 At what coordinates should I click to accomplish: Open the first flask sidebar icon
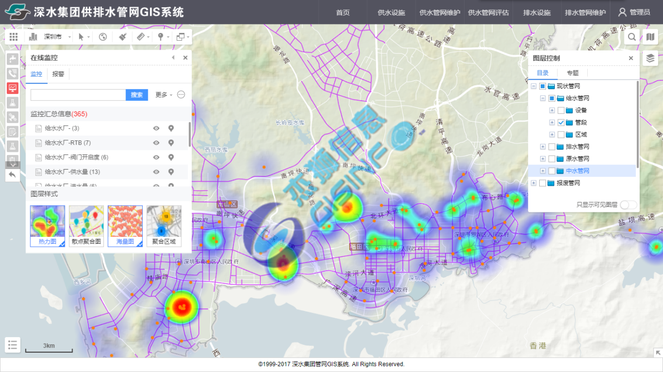[x=12, y=103]
